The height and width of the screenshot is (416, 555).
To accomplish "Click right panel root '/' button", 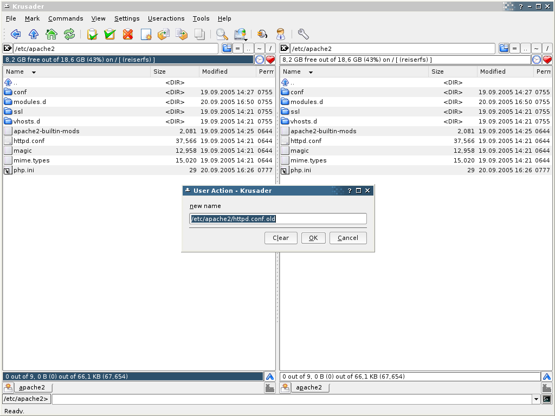I will (x=547, y=48).
